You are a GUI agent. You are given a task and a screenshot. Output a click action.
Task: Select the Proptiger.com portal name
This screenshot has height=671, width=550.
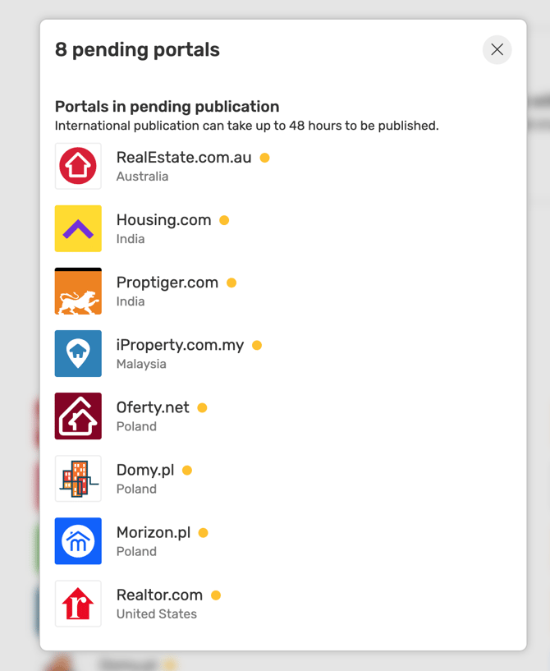pos(167,283)
